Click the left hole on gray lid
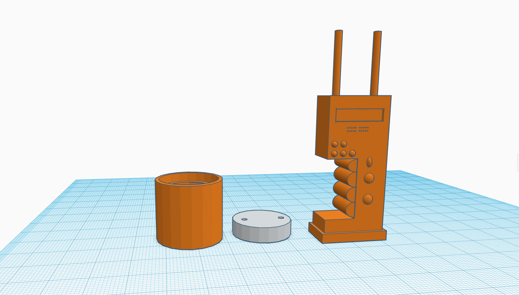The image size is (519, 295). (x=244, y=219)
